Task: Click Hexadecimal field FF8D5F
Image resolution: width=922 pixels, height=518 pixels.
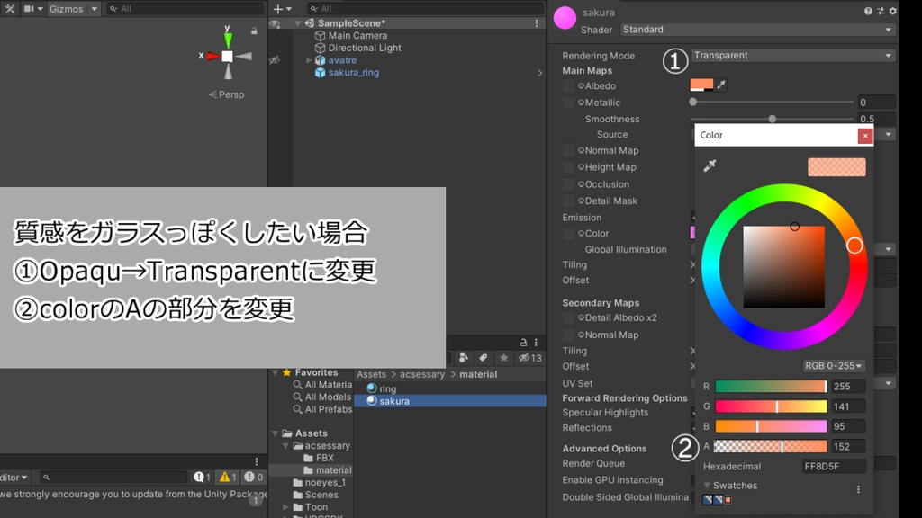Action: pos(834,467)
